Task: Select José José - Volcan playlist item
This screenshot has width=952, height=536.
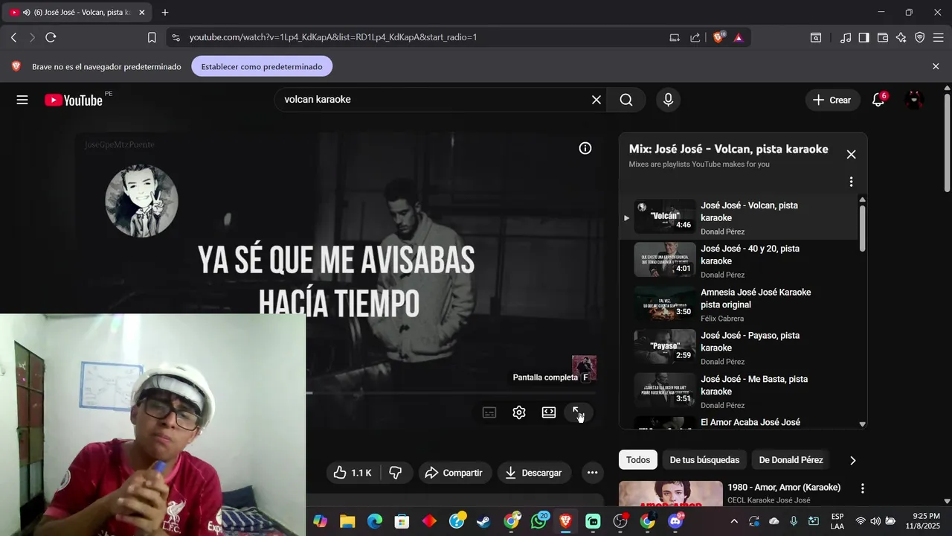Action: point(738,217)
